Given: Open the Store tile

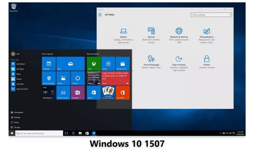Looking at the screenshot, I should tap(94, 93).
